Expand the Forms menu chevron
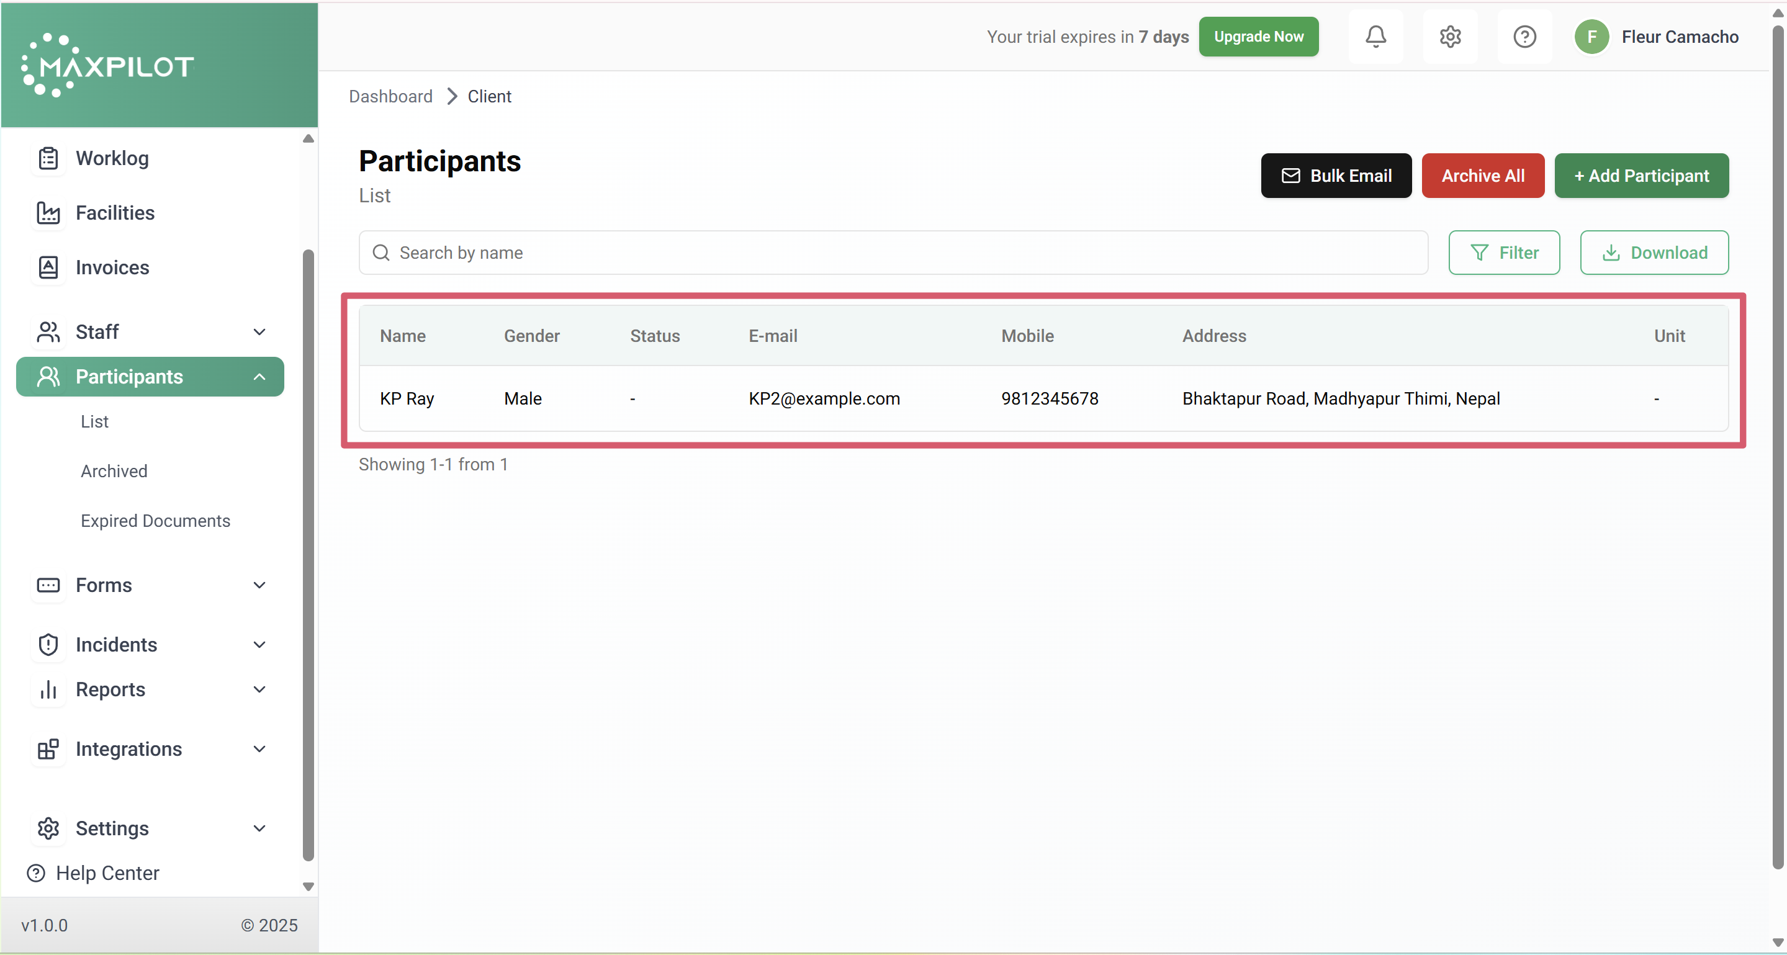 (x=259, y=585)
